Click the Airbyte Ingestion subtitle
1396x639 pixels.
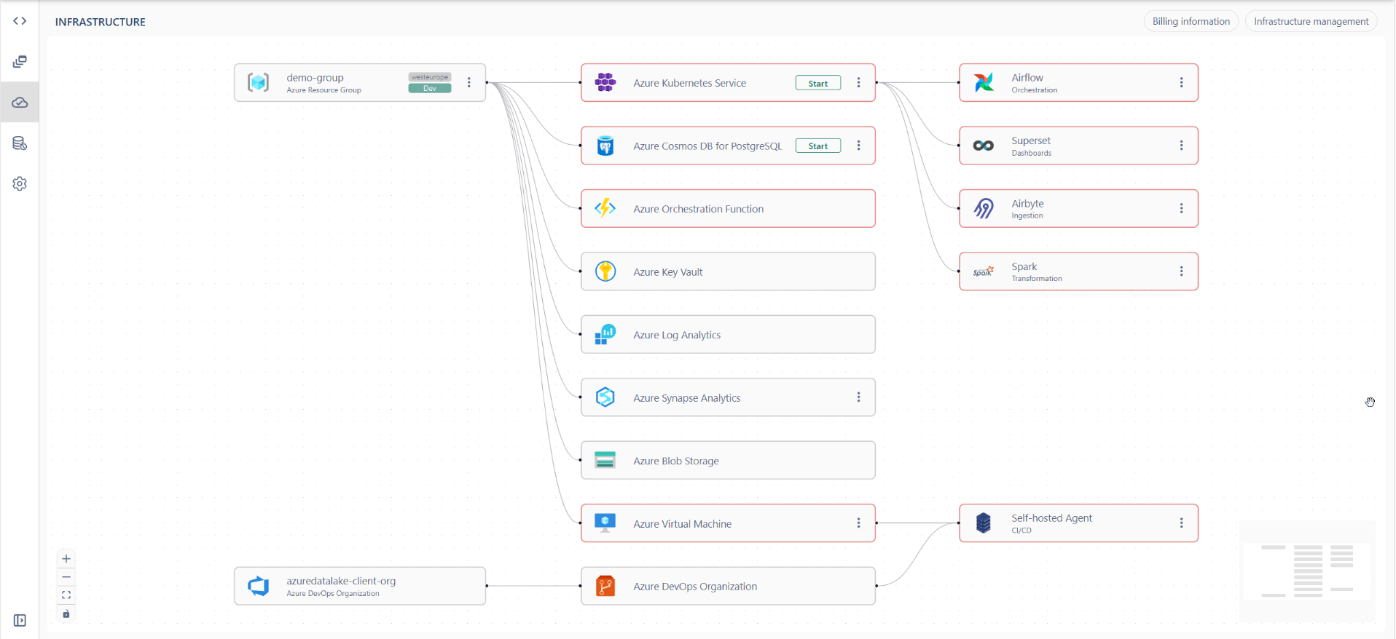coord(1027,215)
